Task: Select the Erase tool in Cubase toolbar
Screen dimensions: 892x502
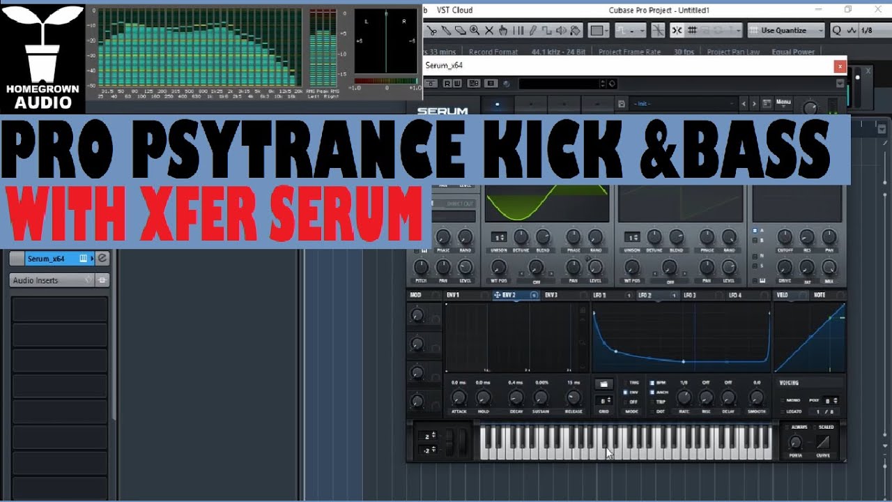Action: pyautogui.click(x=460, y=30)
